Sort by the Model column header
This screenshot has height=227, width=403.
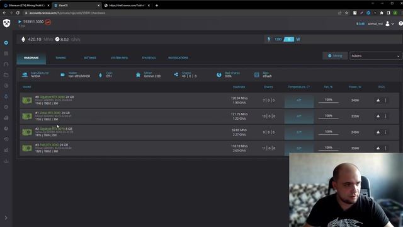[26, 87]
